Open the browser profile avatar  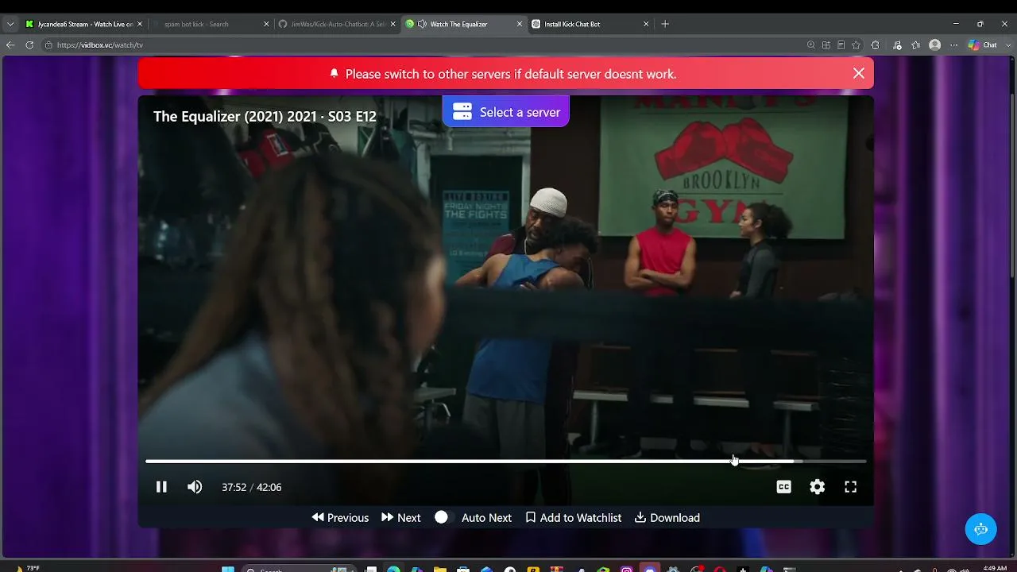tap(935, 45)
